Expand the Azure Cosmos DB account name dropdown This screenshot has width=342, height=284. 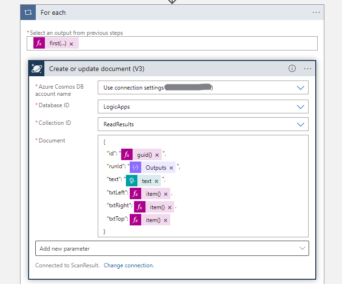[x=301, y=88]
